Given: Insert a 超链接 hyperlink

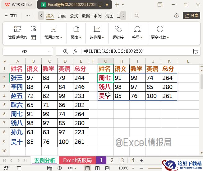Looking at the screenshot, I should point(118,32).
